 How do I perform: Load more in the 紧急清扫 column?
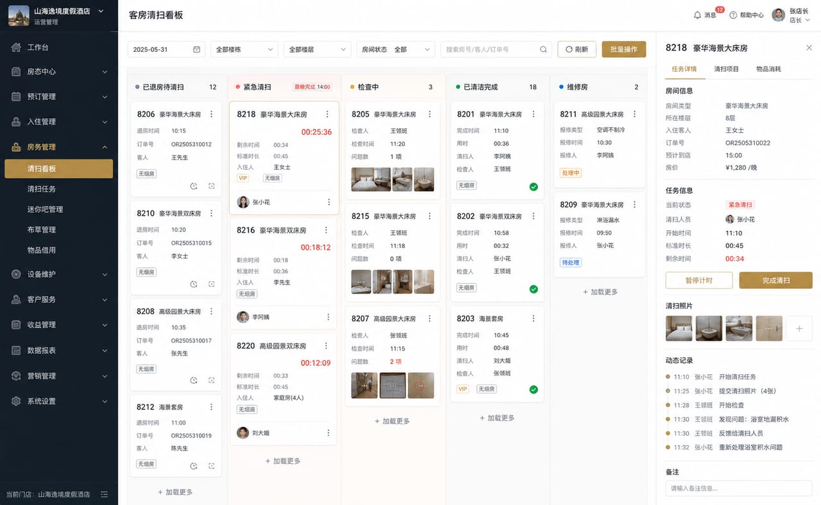(283, 461)
